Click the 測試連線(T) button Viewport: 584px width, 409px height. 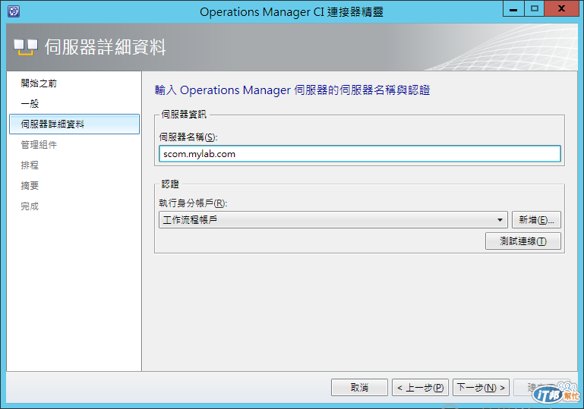(x=522, y=241)
